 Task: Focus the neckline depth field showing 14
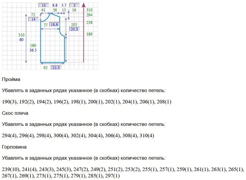(33, 19)
